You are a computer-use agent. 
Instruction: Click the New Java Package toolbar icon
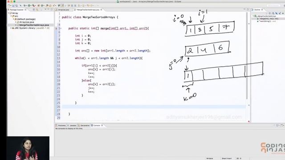click(39, 6)
